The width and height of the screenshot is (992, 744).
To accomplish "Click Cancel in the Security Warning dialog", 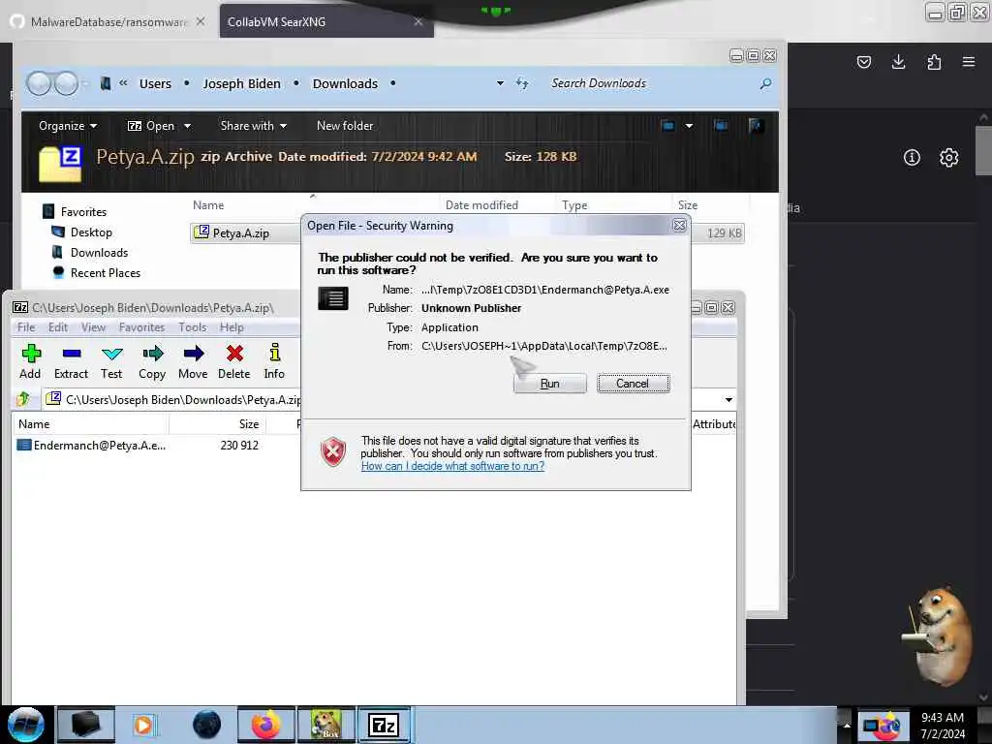I will point(633,384).
